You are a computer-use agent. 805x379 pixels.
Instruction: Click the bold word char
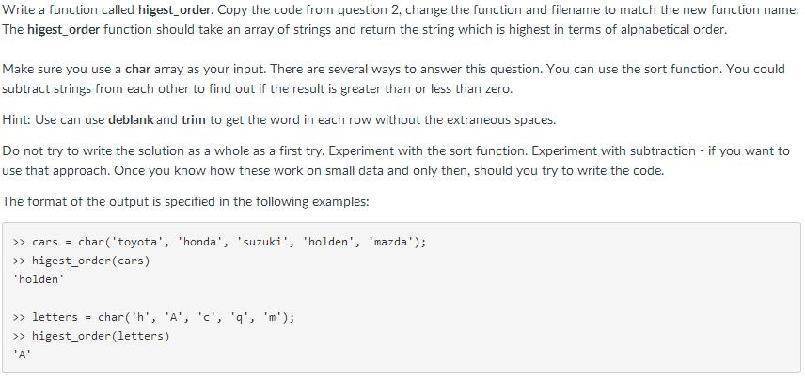click(138, 70)
